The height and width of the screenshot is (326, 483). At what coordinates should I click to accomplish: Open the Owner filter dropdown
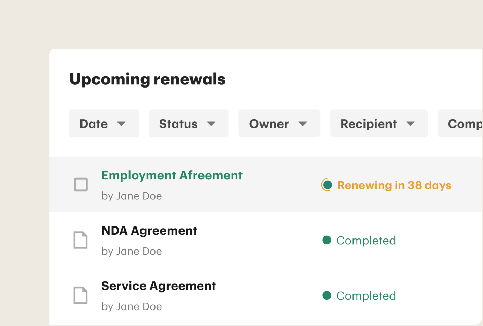click(x=279, y=124)
